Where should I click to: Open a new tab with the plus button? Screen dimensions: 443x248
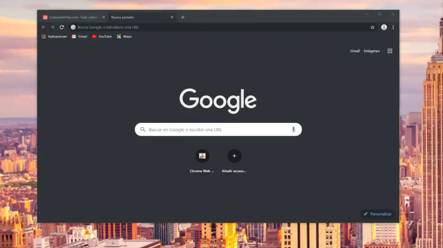183,17
